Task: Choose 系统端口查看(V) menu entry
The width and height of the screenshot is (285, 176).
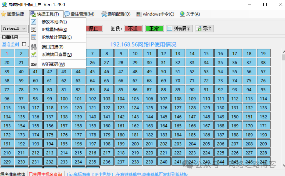Action: pos(57,54)
